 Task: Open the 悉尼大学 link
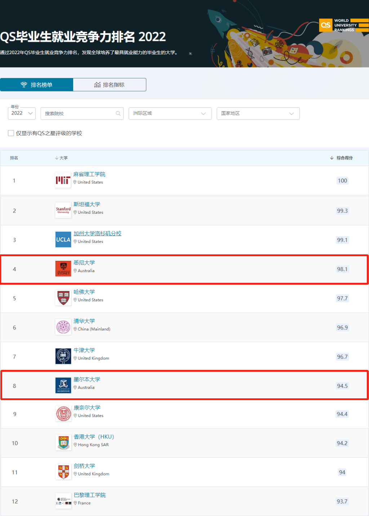click(x=84, y=263)
